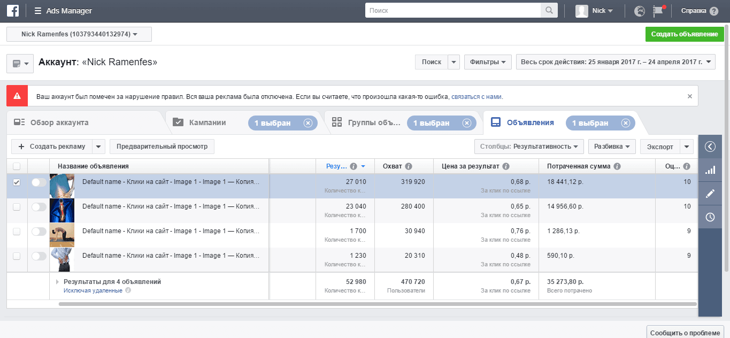Switch to the Кампании tab
Viewport: 730px width, 338px height.
[x=208, y=123]
